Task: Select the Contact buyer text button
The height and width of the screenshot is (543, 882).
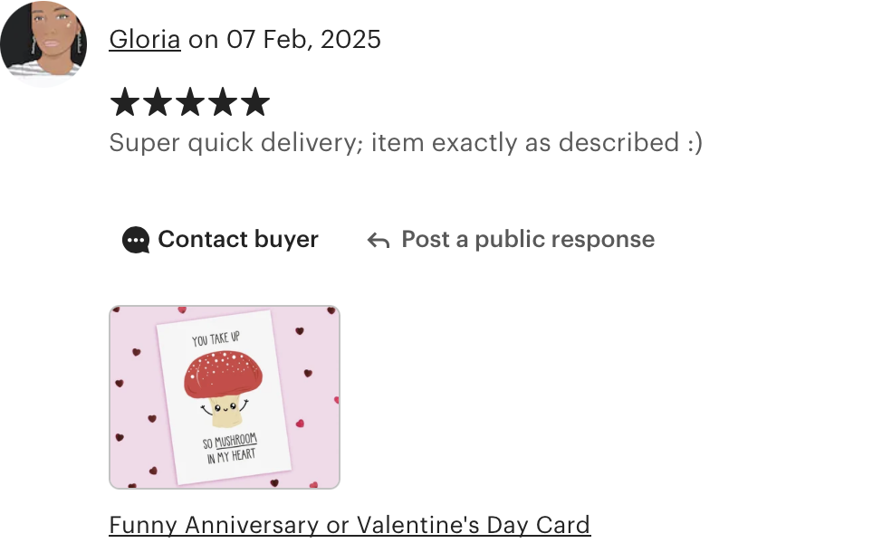Action: pos(238,240)
